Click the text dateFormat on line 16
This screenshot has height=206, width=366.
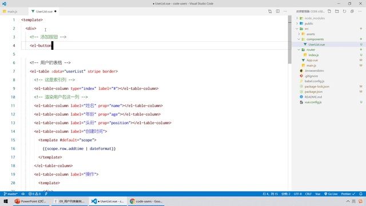tap(101, 149)
